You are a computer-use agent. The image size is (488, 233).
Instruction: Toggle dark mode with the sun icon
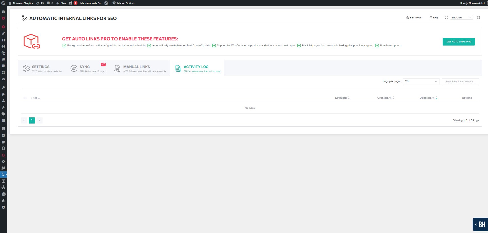[478, 17]
